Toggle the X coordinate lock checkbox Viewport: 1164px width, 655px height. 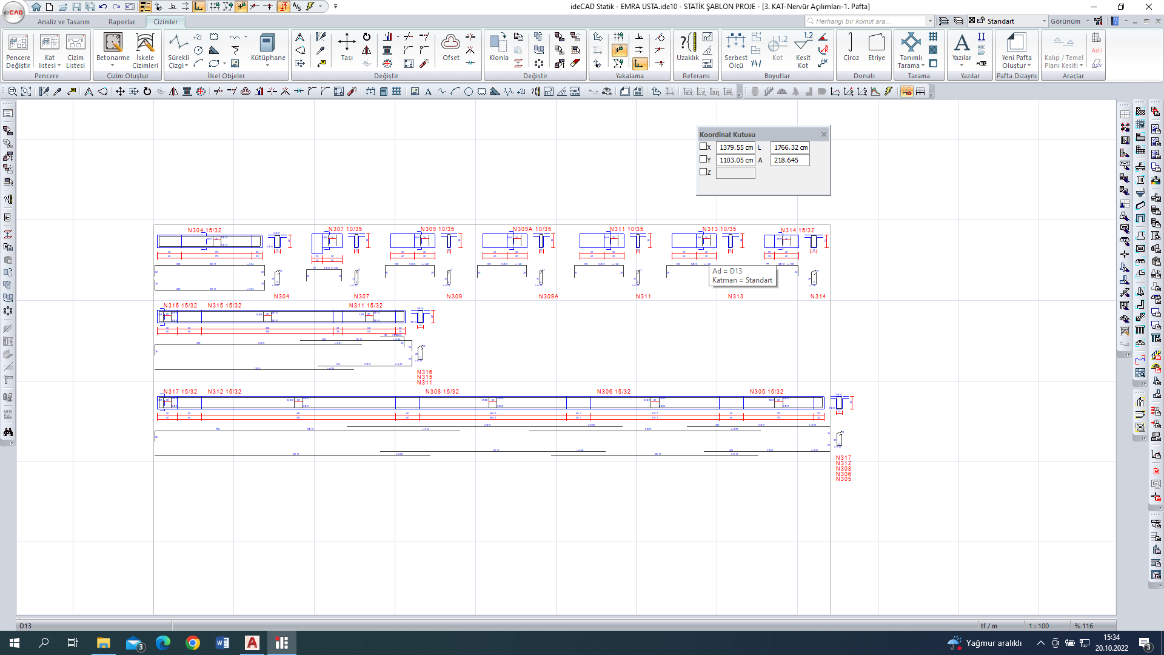coord(703,147)
